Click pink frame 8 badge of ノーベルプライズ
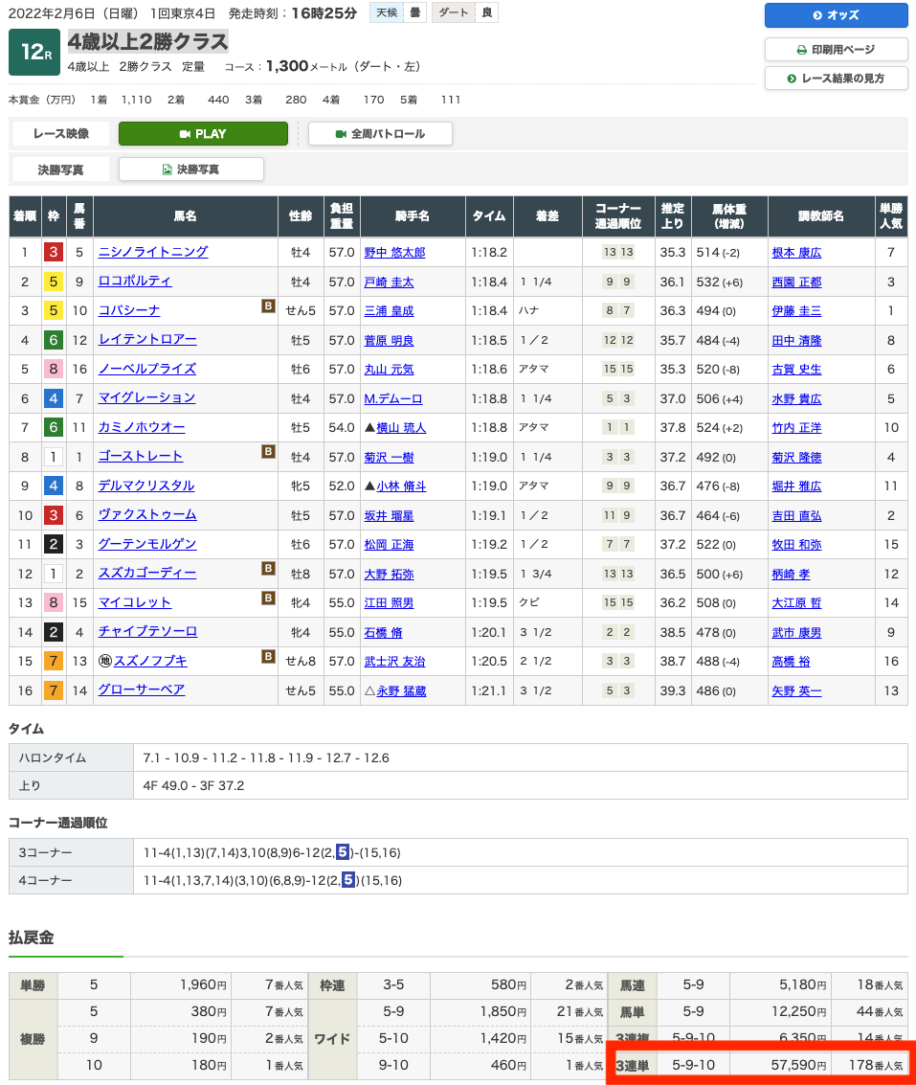 point(54,370)
